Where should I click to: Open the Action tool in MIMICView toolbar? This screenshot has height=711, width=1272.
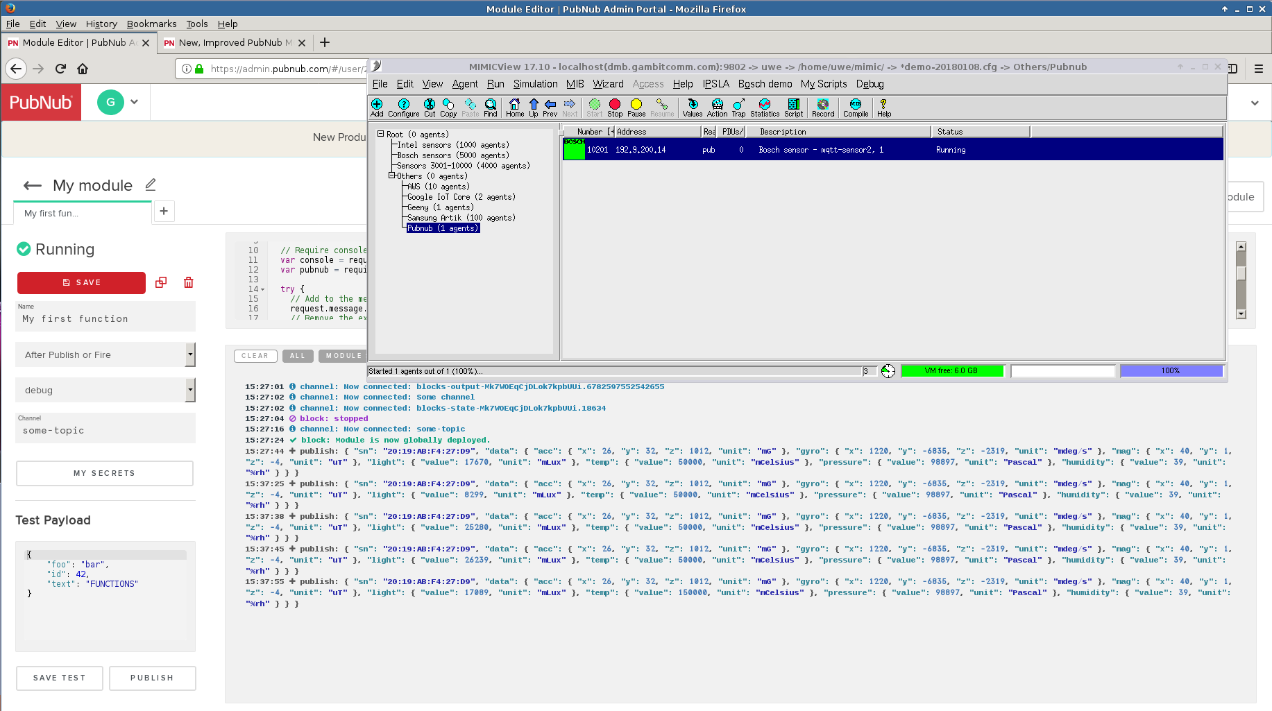pyautogui.click(x=718, y=108)
